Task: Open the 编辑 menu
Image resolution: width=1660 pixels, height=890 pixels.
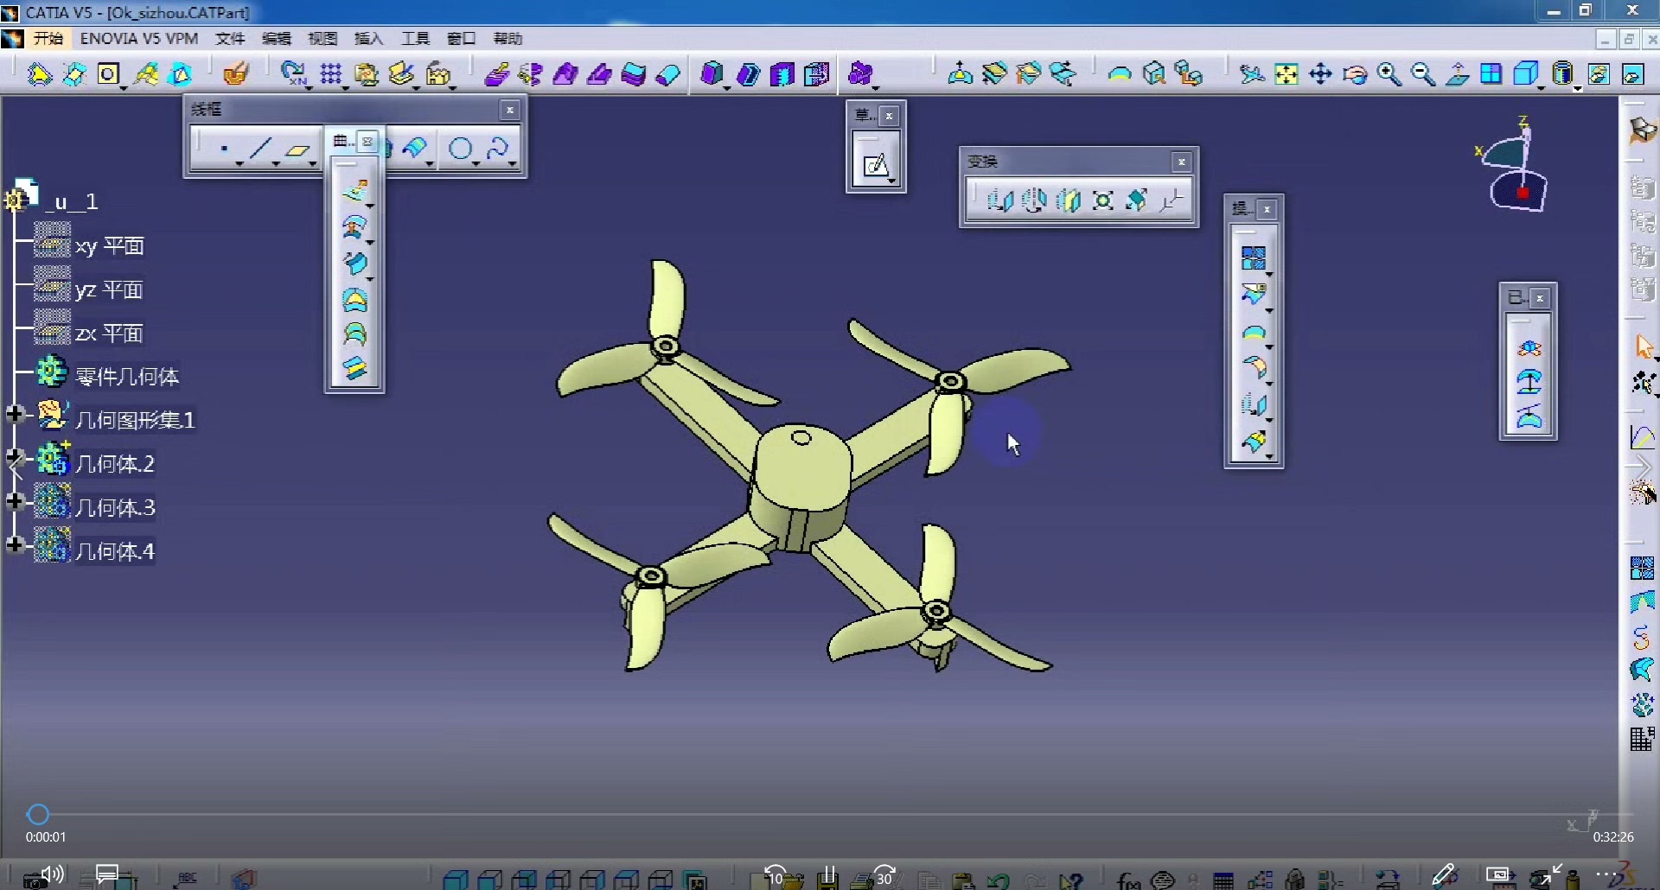Action: click(x=277, y=39)
